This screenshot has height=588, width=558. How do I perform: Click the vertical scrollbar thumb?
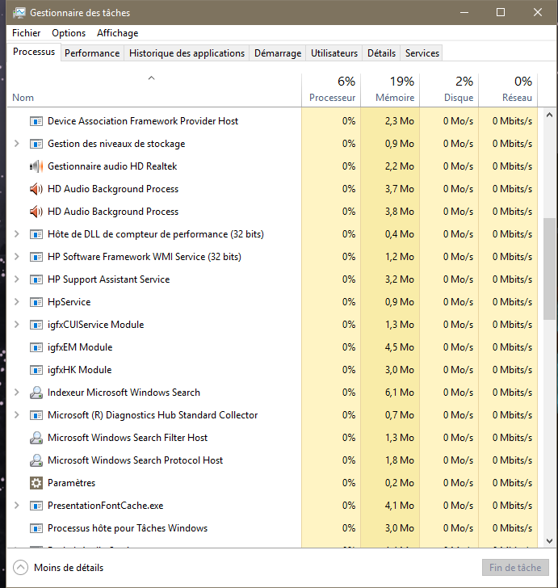[x=549, y=268]
